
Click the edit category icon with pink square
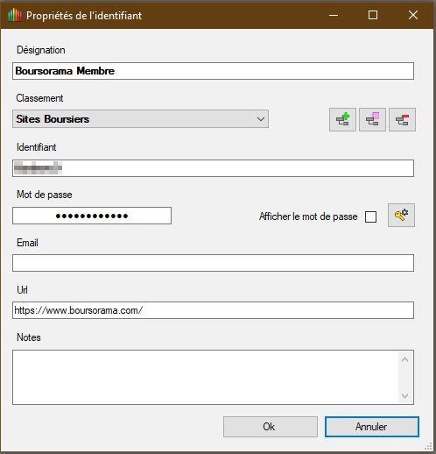(x=372, y=119)
